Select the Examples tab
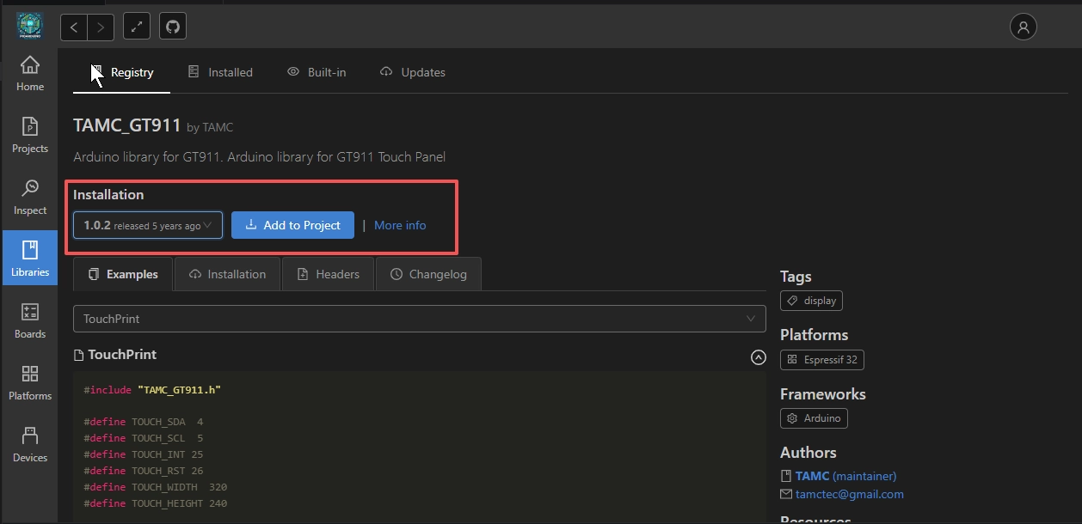The width and height of the screenshot is (1082, 524). (x=123, y=274)
